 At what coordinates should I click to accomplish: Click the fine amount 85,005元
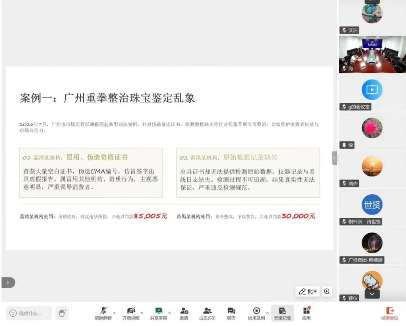click(x=150, y=216)
